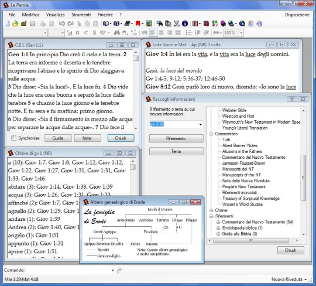The height and width of the screenshot is (286, 316).
Task: Click the blue info circle icon
Action: coord(185,23)
